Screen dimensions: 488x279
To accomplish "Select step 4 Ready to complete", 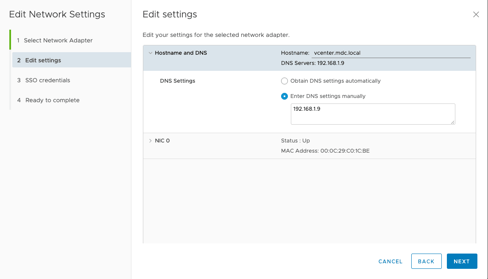I will point(52,100).
